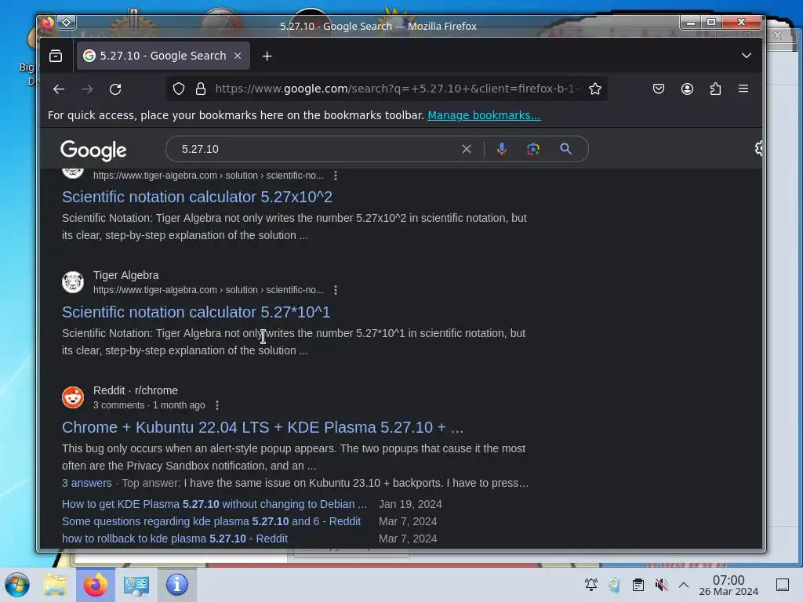Submit search with magnifier icon

[x=565, y=149]
